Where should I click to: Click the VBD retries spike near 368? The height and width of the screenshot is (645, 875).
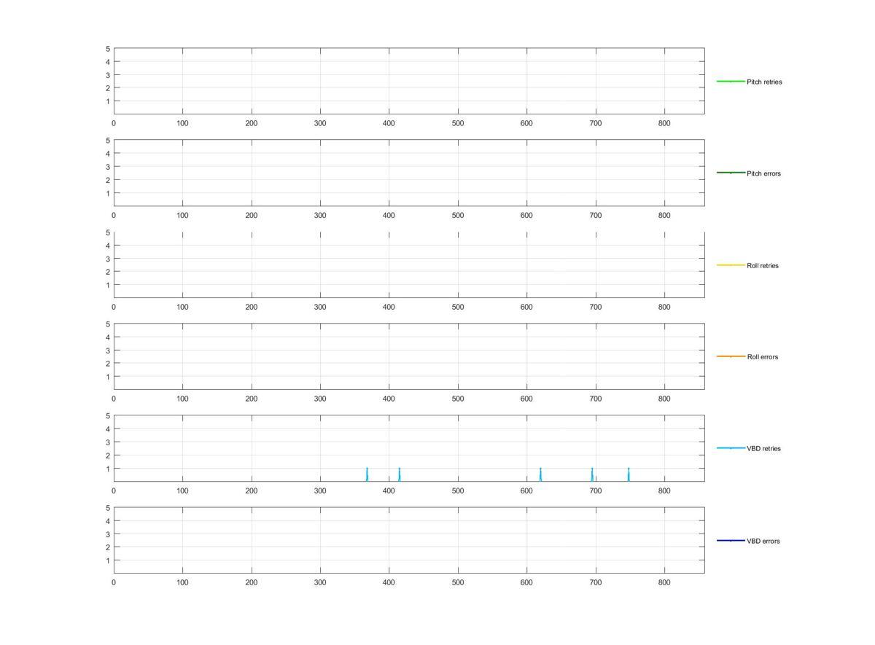[x=367, y=474]
